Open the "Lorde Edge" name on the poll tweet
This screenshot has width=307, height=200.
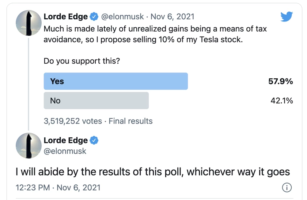pyautogui.click(x=66, y=16)
